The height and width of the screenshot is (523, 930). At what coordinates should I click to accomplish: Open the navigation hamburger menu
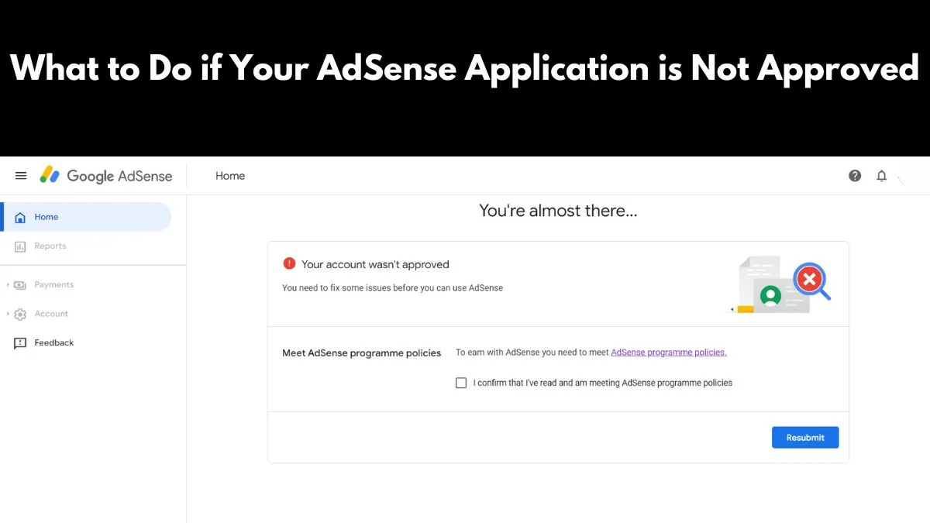coord(21,175)
